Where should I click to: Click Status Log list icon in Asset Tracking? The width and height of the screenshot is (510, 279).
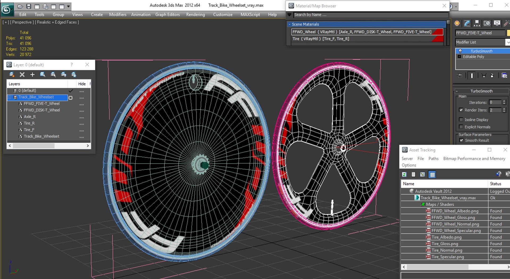point(413,174)
